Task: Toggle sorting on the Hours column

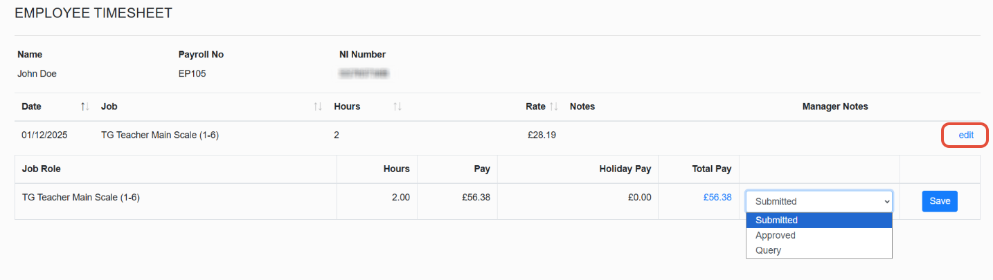Action: [397, 106]
